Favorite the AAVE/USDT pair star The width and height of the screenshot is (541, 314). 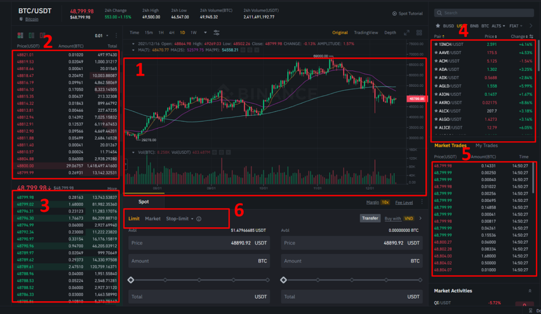436,53
